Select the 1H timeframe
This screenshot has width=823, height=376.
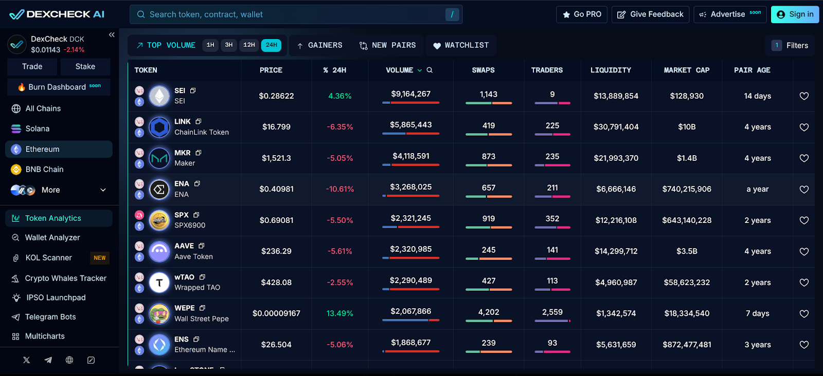(x=210, y=45)
